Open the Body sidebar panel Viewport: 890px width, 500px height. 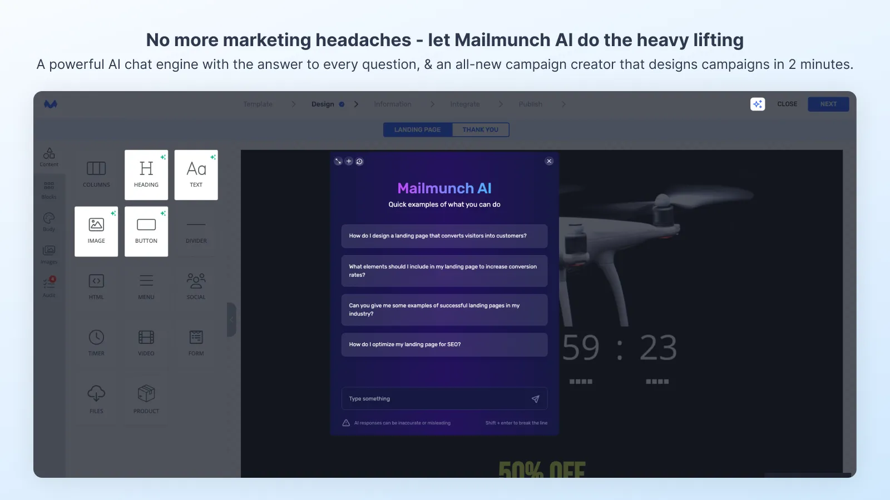[x=49, y=222]
